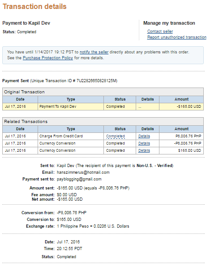Open the Purchase Protection Policy link
The height and width of the screenshot is (264, 219).
[x=47, y=58]
